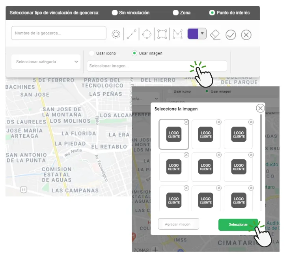
Task: Select the circle geofence drawing tool
Action: (116, 34)
